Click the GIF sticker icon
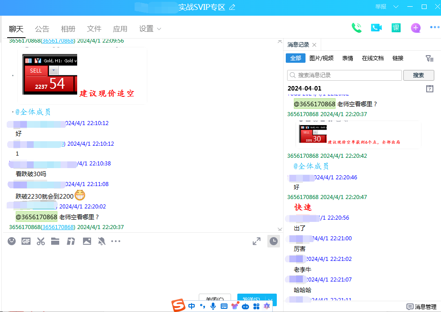The image size is (441, 312). pyautogui.click(x=26, y=242)
